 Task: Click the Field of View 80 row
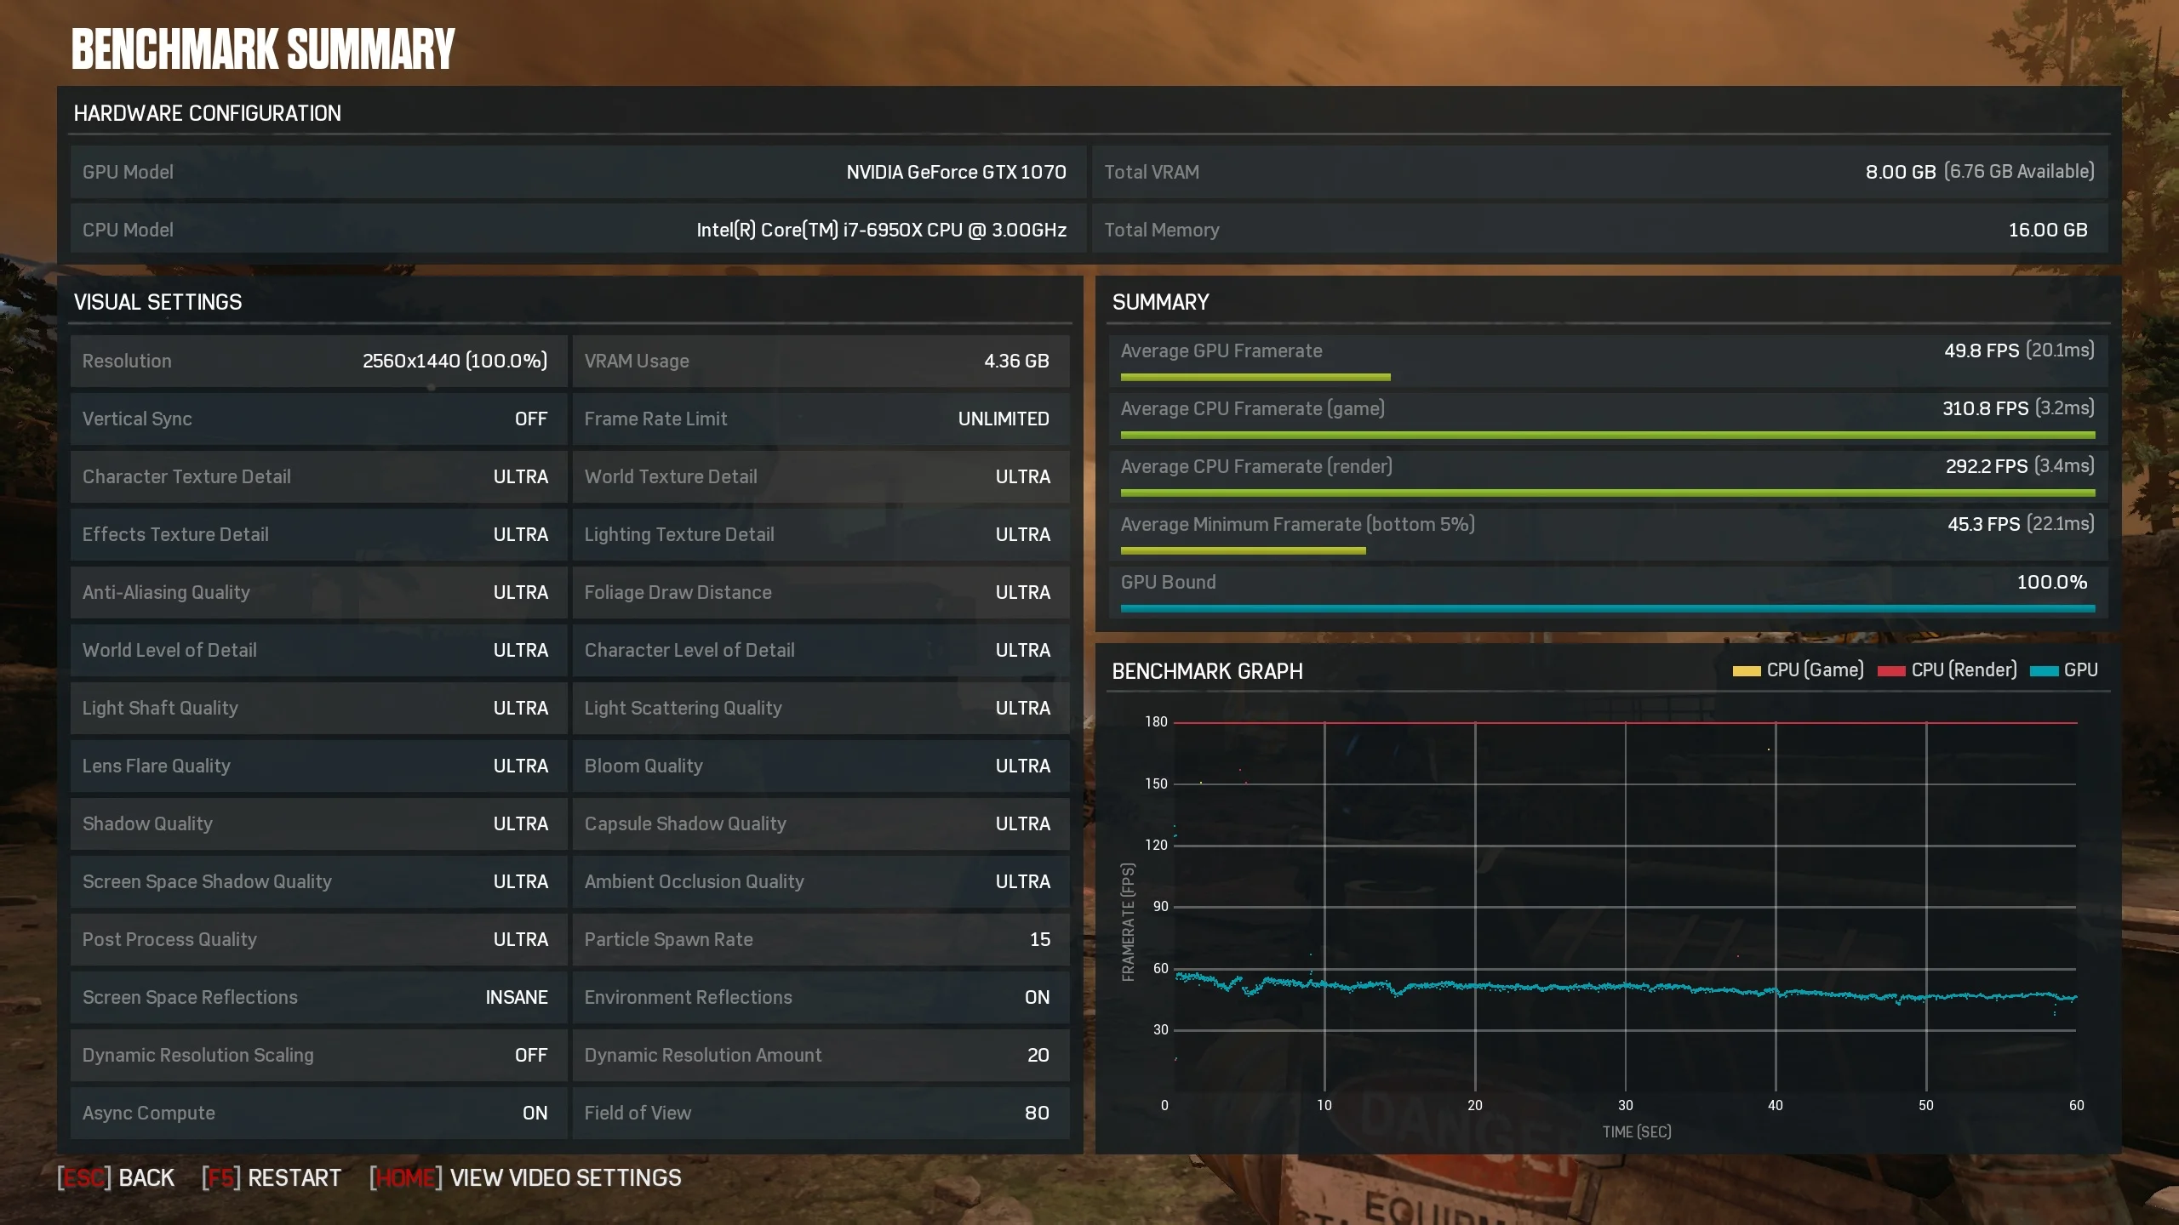point(821,1113)
